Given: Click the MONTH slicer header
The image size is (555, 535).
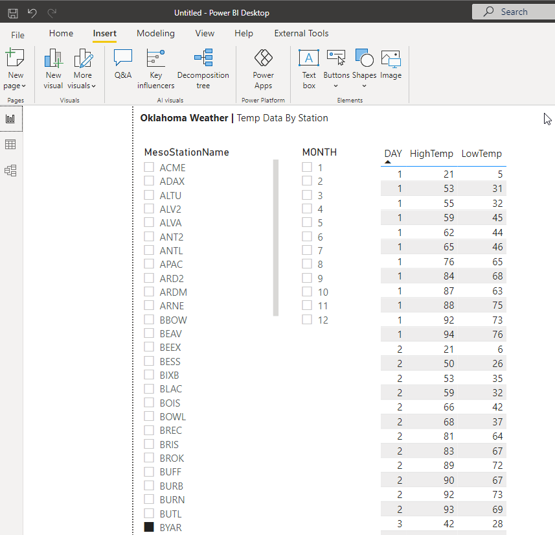Looking at the screenshot, I should [319, 152].
